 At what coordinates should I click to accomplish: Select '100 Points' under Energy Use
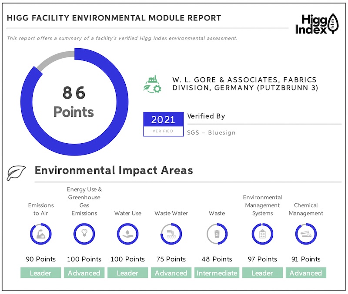84,259
